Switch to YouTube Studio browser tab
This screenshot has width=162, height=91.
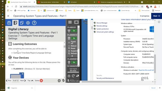pyautogui.click(x=51, y=2)
